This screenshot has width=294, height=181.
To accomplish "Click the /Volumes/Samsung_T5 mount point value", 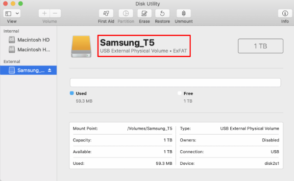I will tap(149, 129).
